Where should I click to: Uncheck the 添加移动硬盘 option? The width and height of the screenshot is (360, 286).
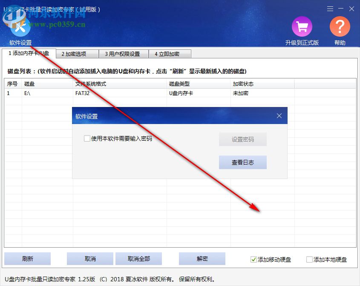tap(253, 259)
